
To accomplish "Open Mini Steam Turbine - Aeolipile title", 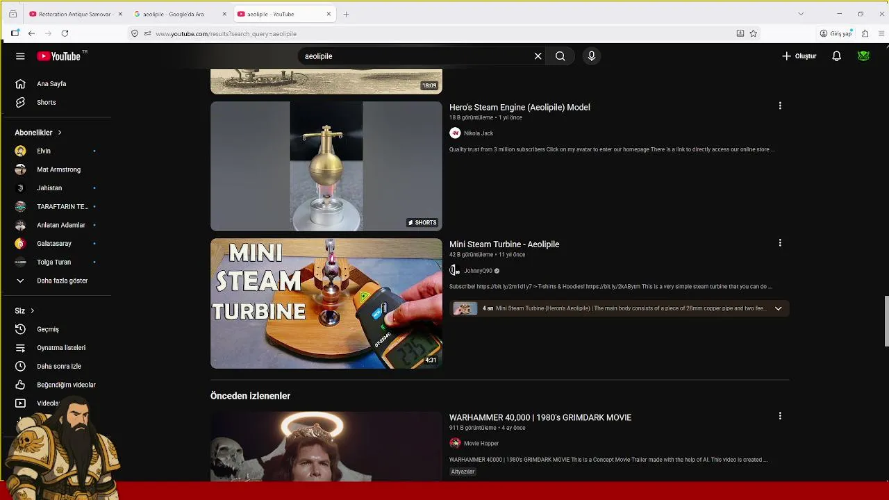I will (x=504, y=244).
